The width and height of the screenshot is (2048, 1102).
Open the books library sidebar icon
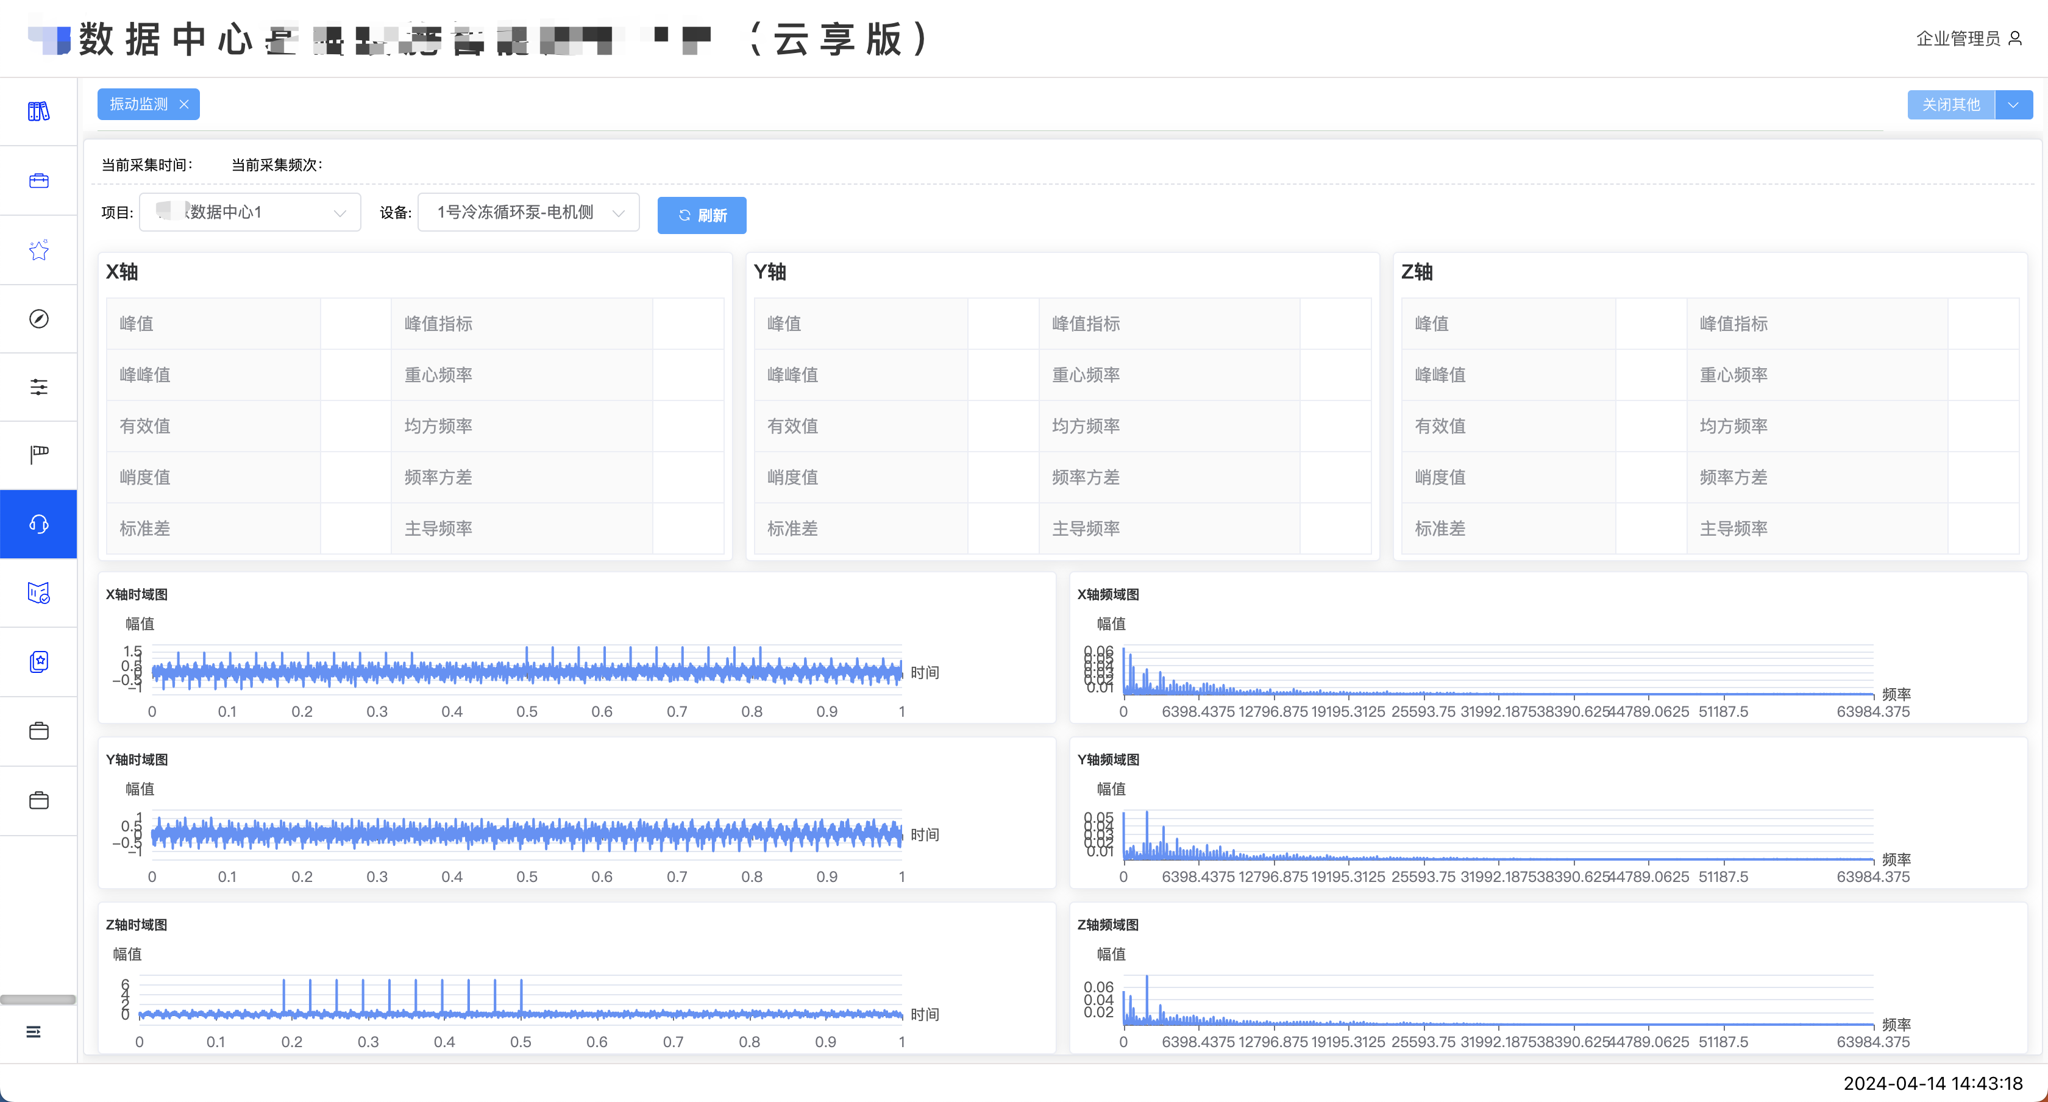(x=38, y=112)
